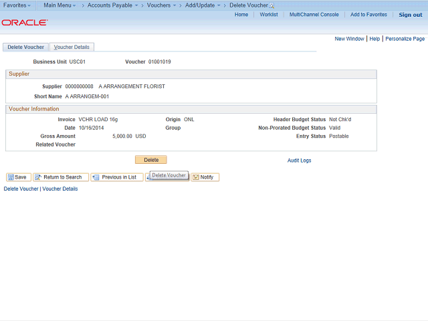Click the Delete Voucher breadcrumb
This screenshot has width=428, height=321.
coord(249,5)
